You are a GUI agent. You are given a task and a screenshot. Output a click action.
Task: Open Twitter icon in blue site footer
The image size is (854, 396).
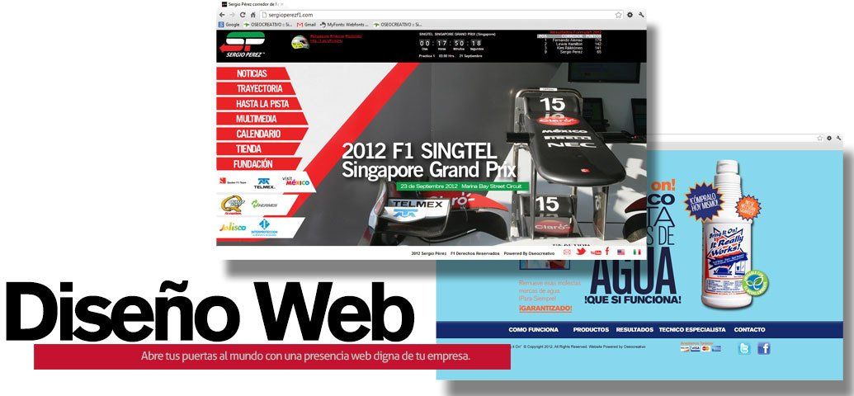coord(744,349)
